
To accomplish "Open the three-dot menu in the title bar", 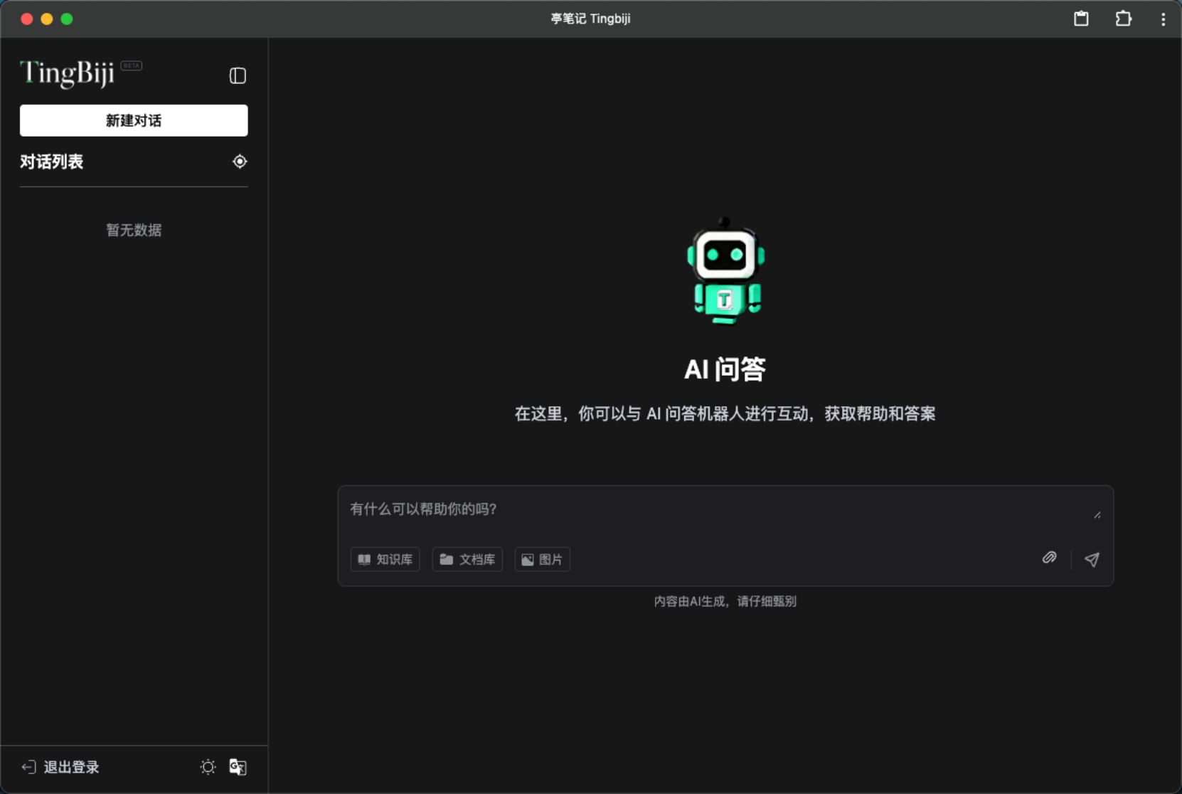I will [x=1164, y=18].
